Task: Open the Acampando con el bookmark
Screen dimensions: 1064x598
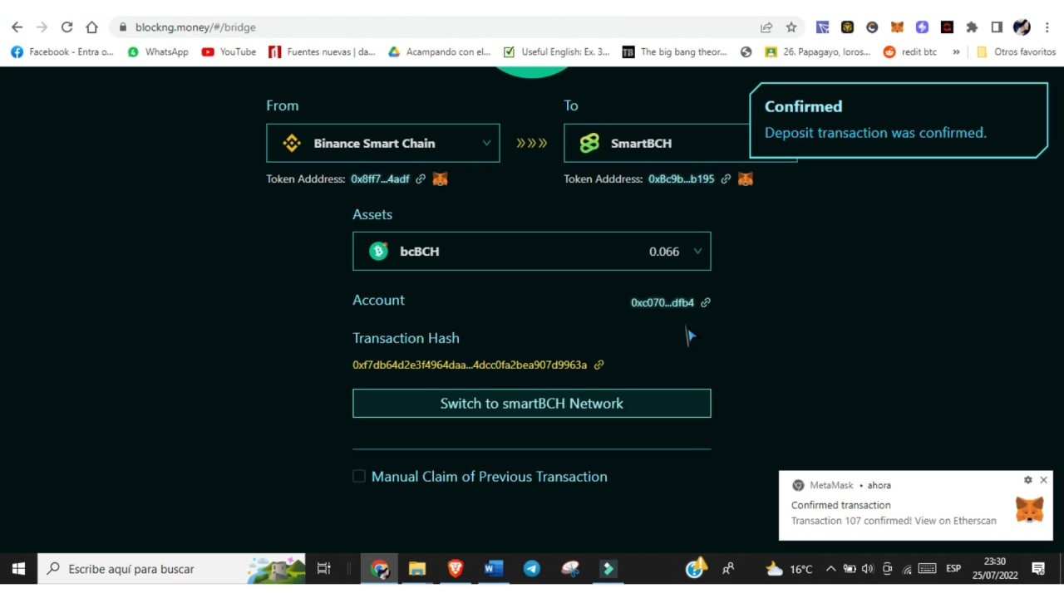Action: [440, 51]
